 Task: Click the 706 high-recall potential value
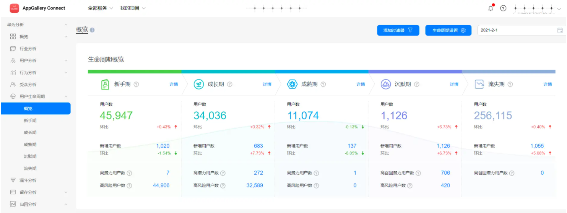tap(445, 173)
